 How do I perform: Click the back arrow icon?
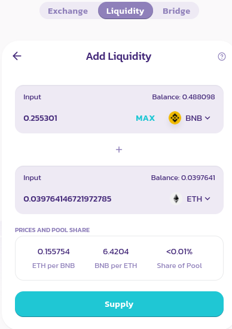click(17, 56)
